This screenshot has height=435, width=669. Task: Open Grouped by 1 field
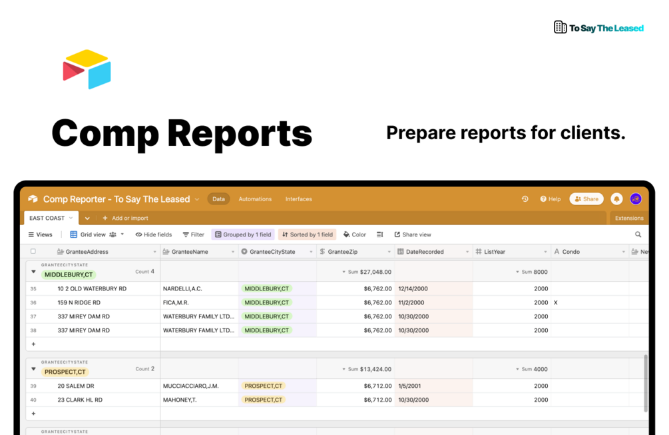point(243,234)
